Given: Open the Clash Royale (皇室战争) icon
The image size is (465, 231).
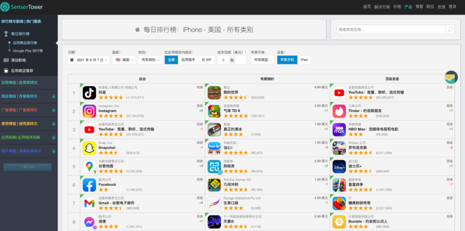Looking at the screenshot, I should coord(339,185).
